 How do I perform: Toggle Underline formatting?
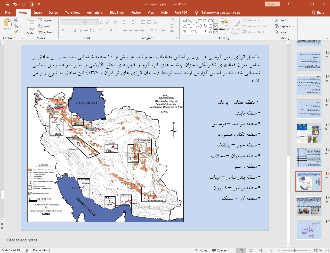[x=75, y=30]
